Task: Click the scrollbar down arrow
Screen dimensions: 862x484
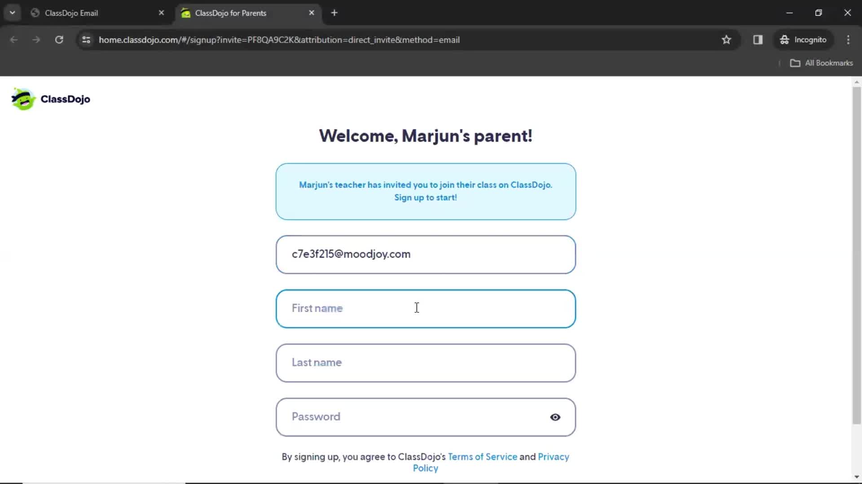Action: click(x=857, y=477)
